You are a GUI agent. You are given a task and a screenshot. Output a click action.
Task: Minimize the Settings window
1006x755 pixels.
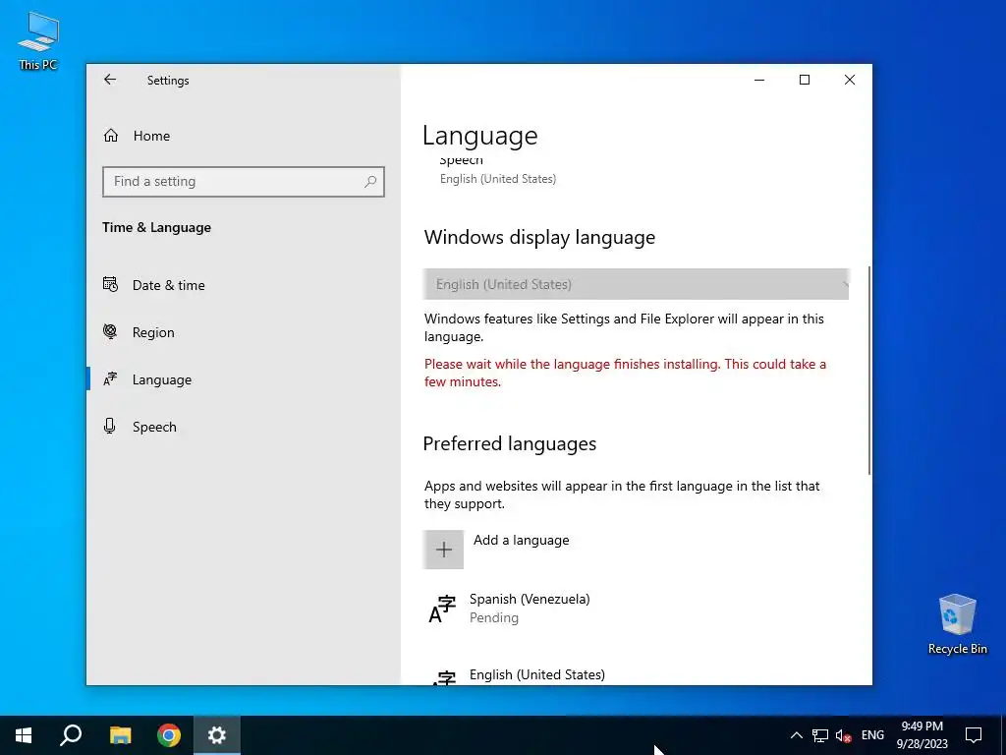(x=759, y=80)
